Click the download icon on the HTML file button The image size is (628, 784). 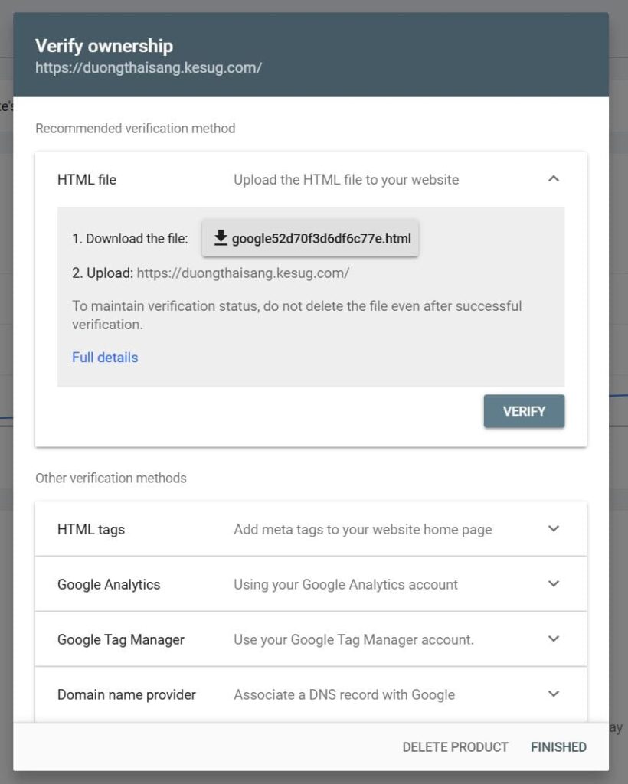pos(220,238)
